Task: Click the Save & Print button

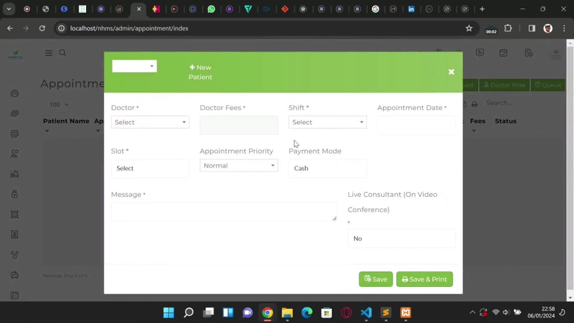Action: coord(424,279)
